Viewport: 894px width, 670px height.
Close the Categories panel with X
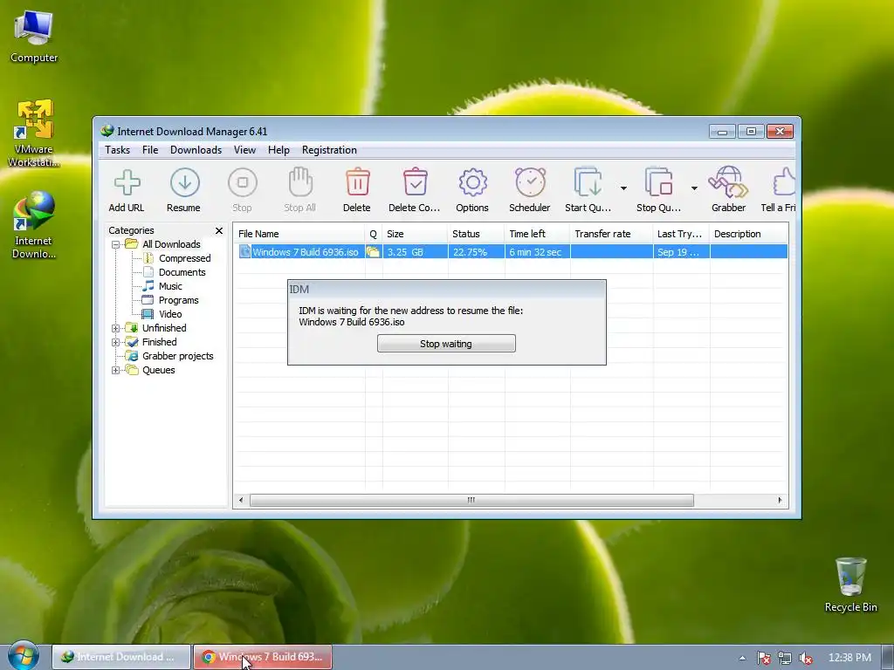coord(219,230)
